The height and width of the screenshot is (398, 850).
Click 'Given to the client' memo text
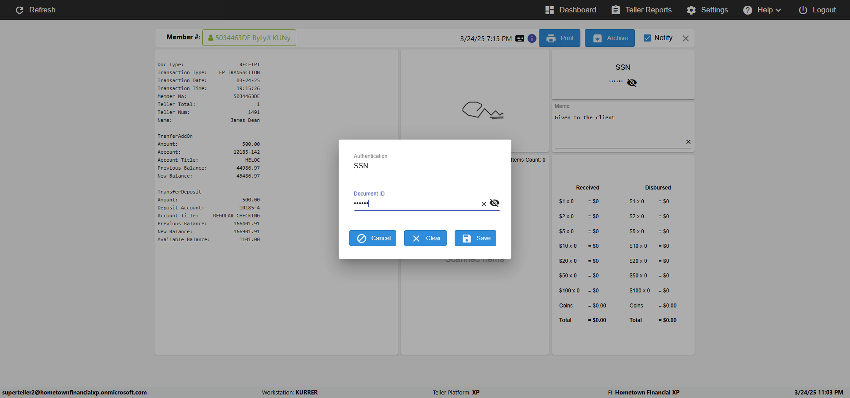[x=584, y=118]
